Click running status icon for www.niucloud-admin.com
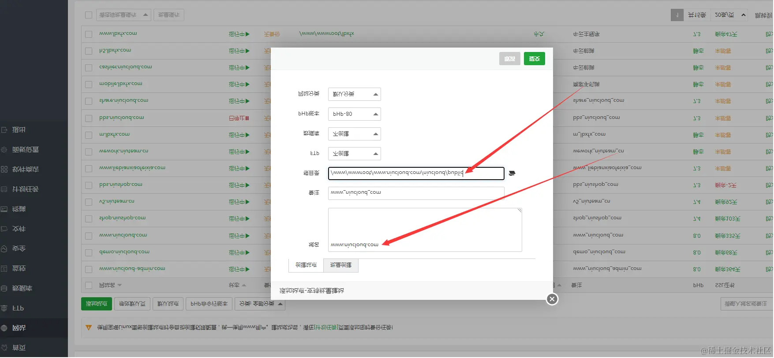This screenshot has width=774, height=358. (x=247, y=269)
